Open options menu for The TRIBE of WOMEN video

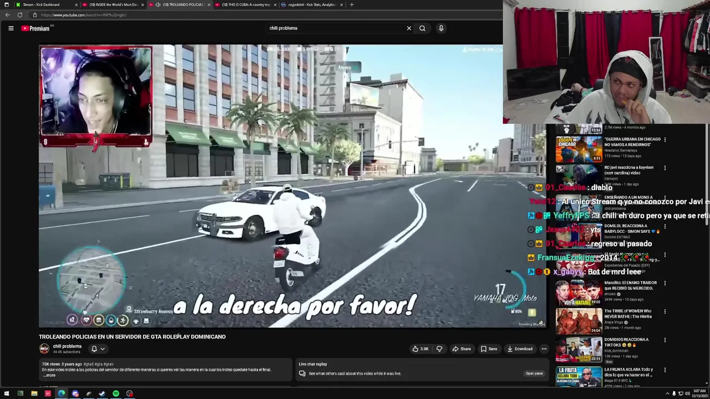[x=665, y=311]
